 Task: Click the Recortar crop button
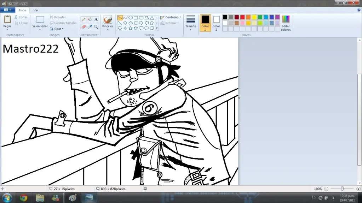[58, 17]
